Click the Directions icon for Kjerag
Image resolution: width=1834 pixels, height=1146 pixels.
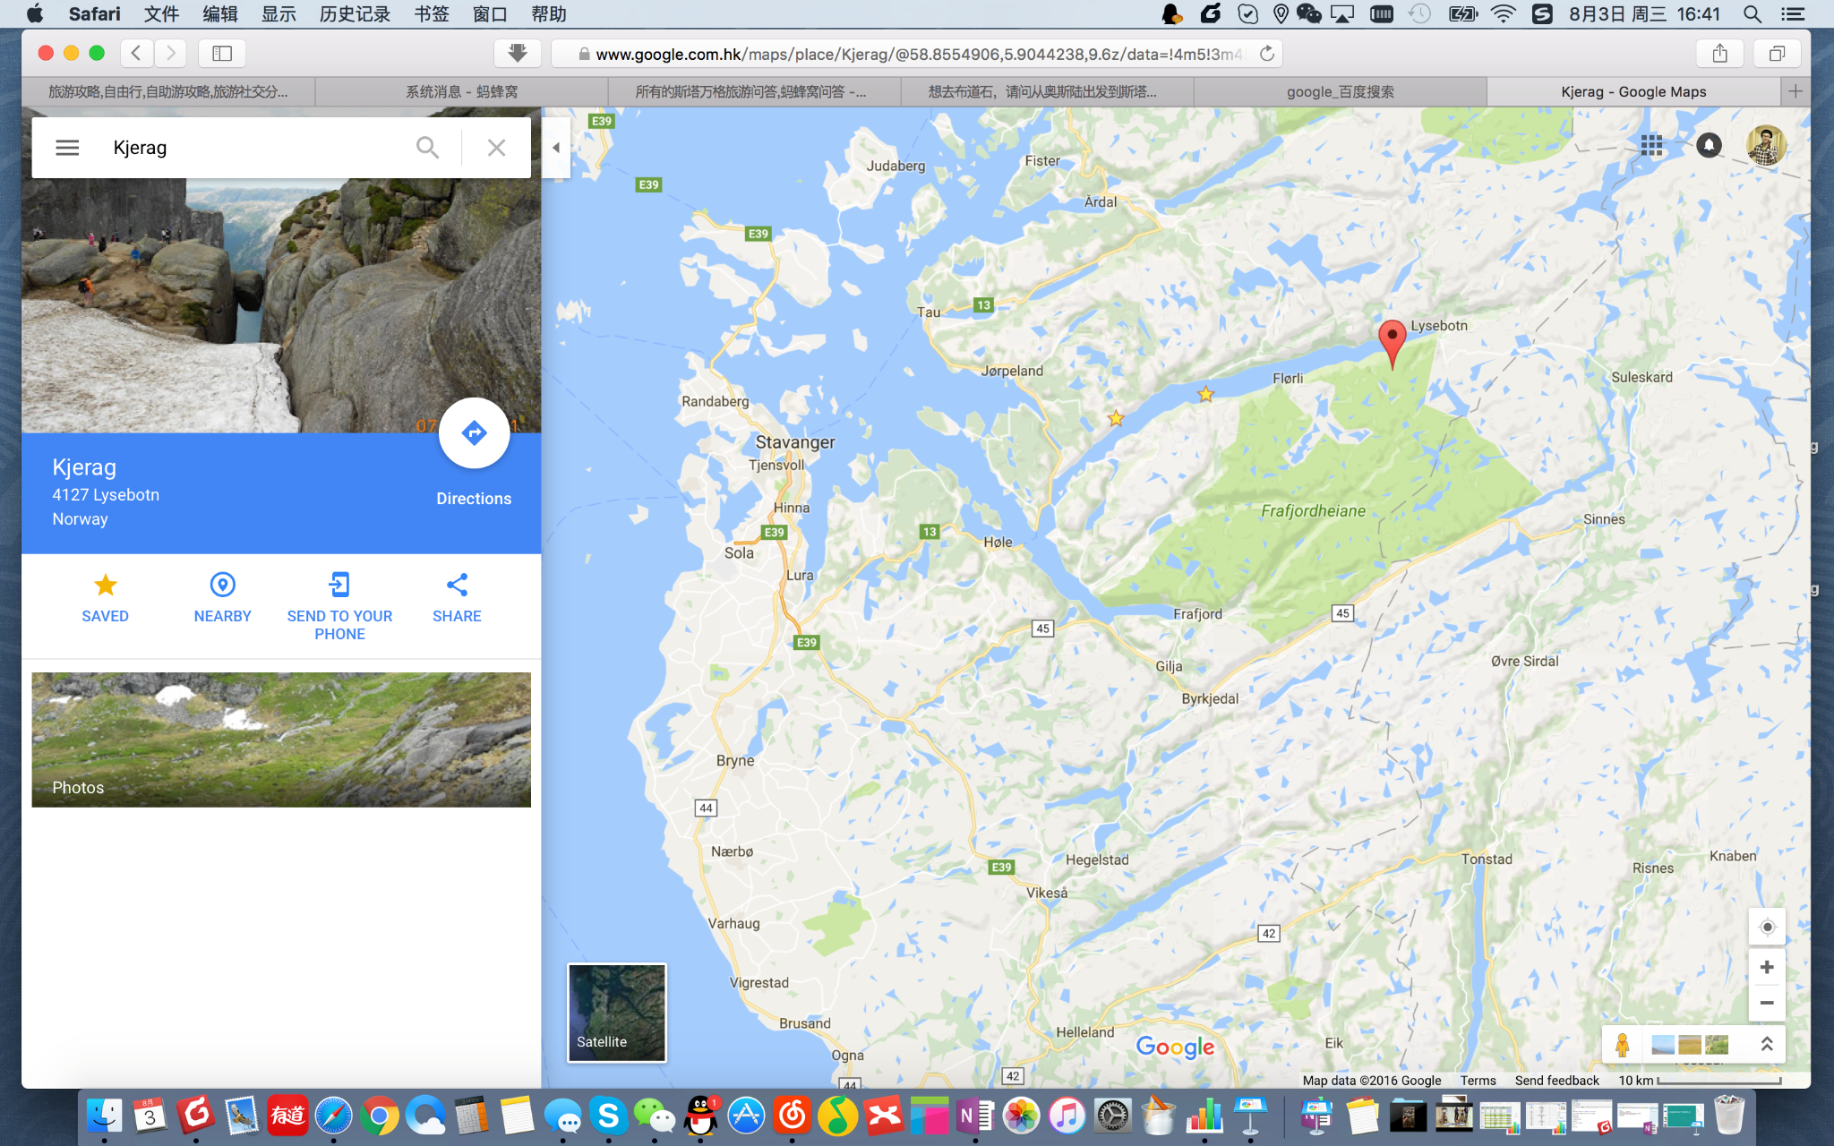pos(473,433)
